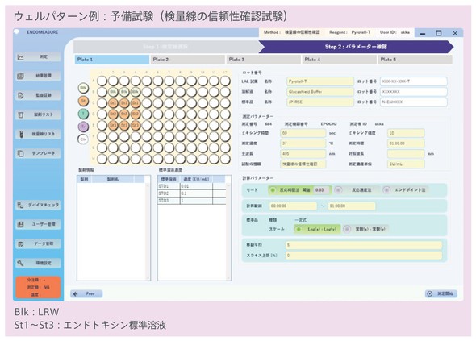Click the Blk well at B4
476x341 pixels.
(136, 92)
